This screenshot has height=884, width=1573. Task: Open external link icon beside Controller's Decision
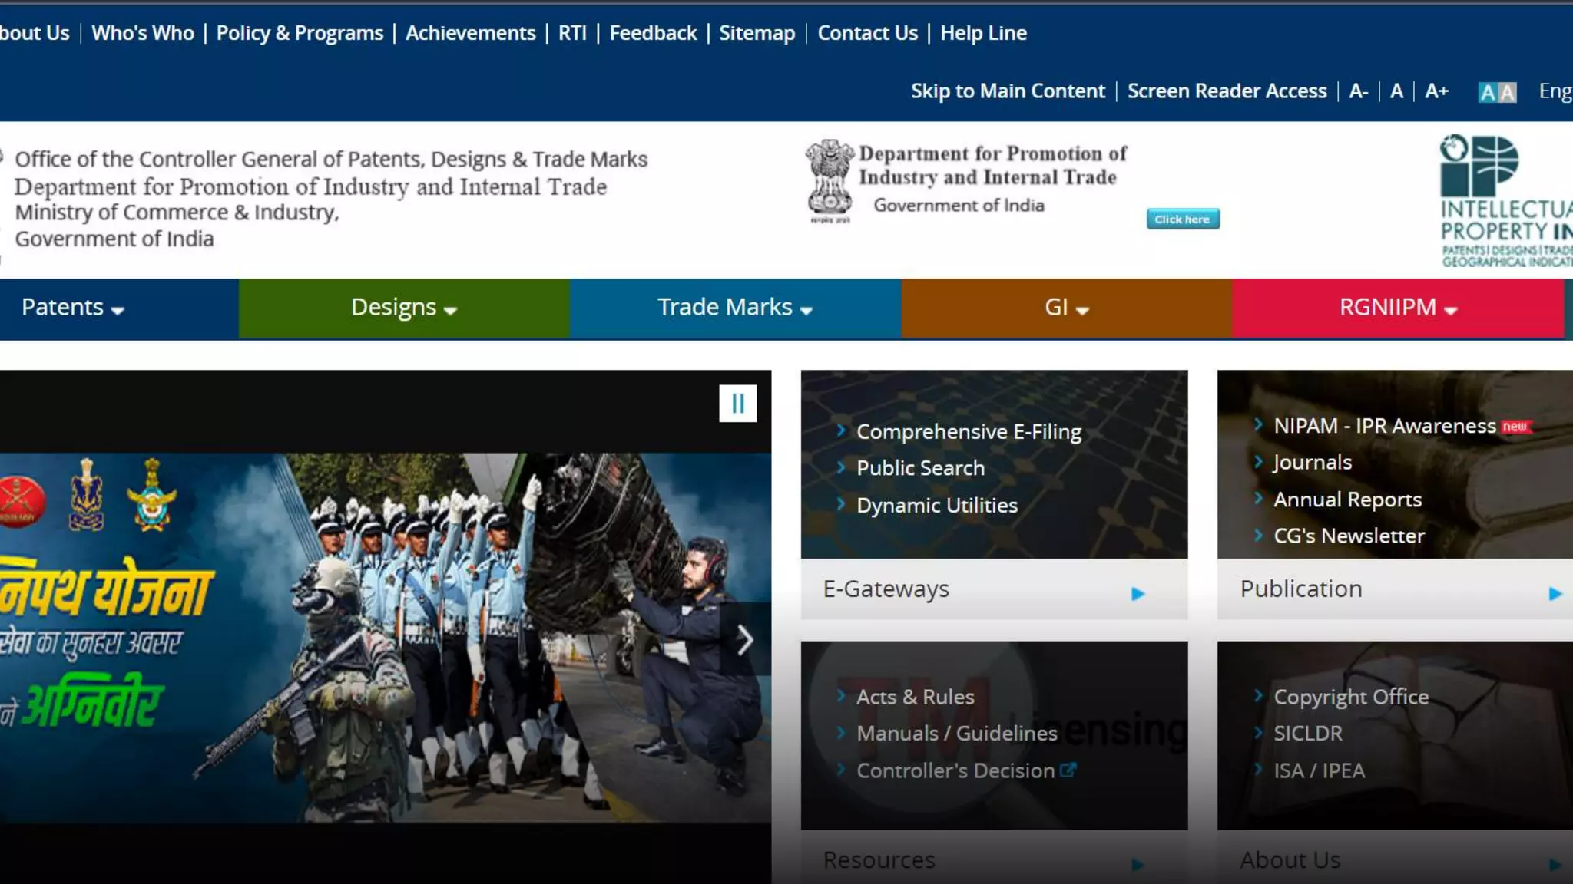point(1068,770)
